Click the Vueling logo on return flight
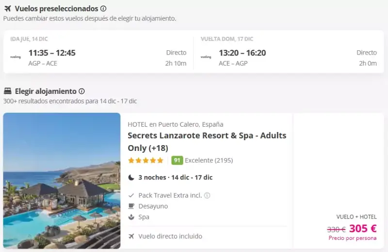 point(206,57)
